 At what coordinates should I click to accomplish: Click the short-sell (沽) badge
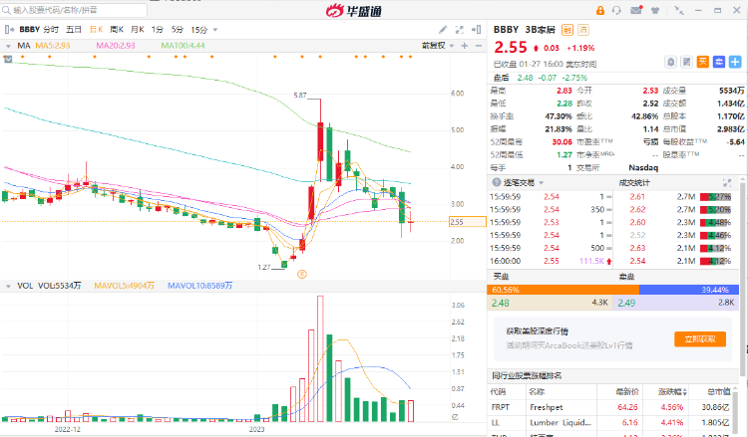coord(583,30)
